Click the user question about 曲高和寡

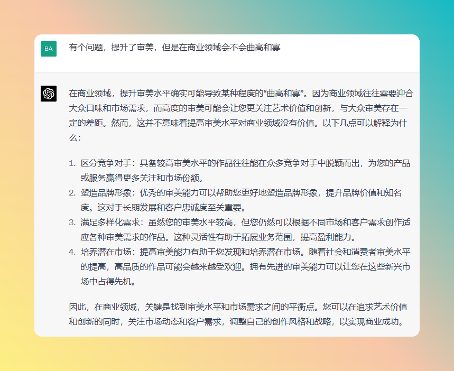[174, 48]
